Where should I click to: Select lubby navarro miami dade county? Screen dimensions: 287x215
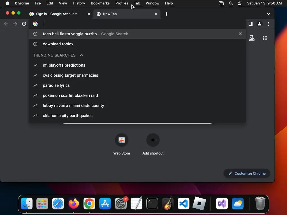(137, 106)
